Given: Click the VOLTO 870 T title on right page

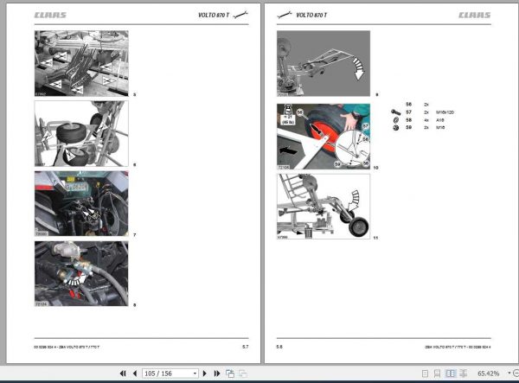Looking at the screenshot, I should click(x=311, y=15).
